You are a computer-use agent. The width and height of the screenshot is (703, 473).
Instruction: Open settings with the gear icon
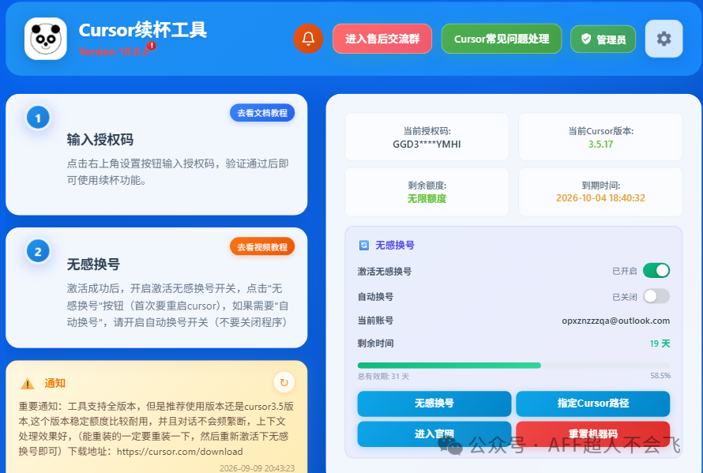tap(664, 39)
